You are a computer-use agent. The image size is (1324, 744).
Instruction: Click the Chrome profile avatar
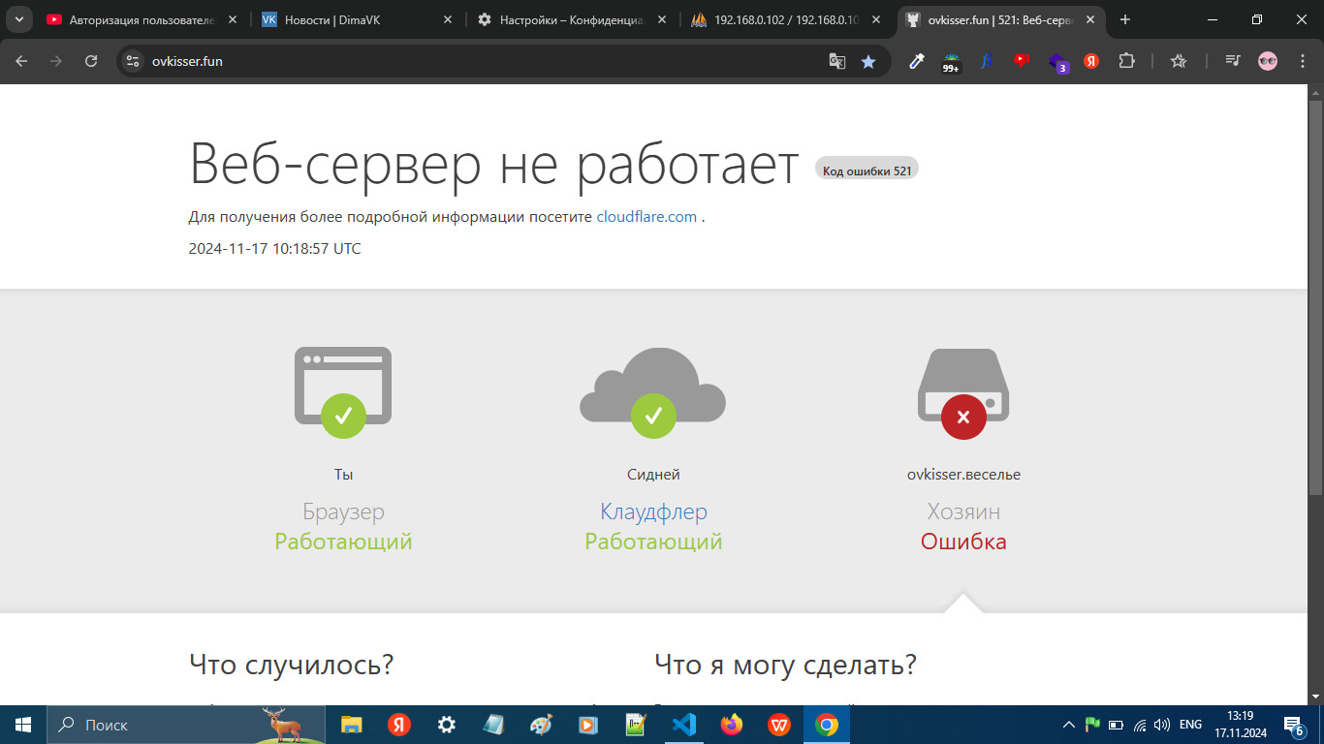[1268, 61]
